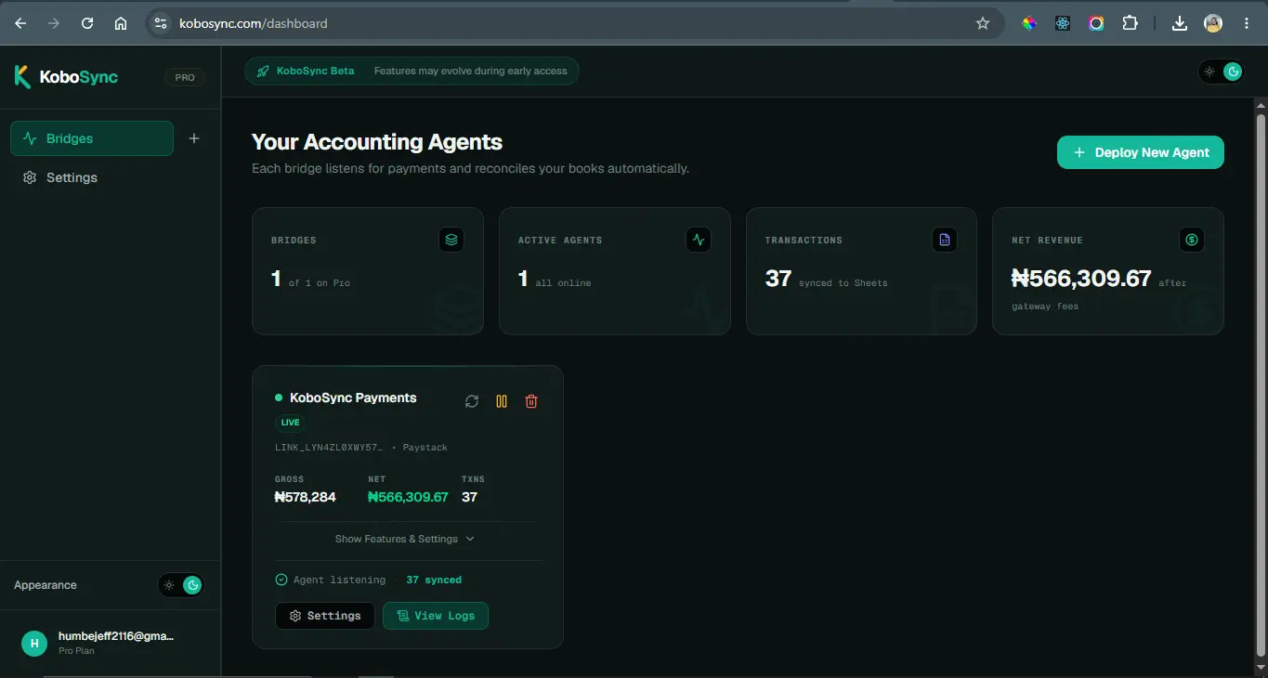Screen dimensions: 1268x678
Task: Open the colorful color-picker extension
Action: pyautogui.click(x=1029, y=23)
